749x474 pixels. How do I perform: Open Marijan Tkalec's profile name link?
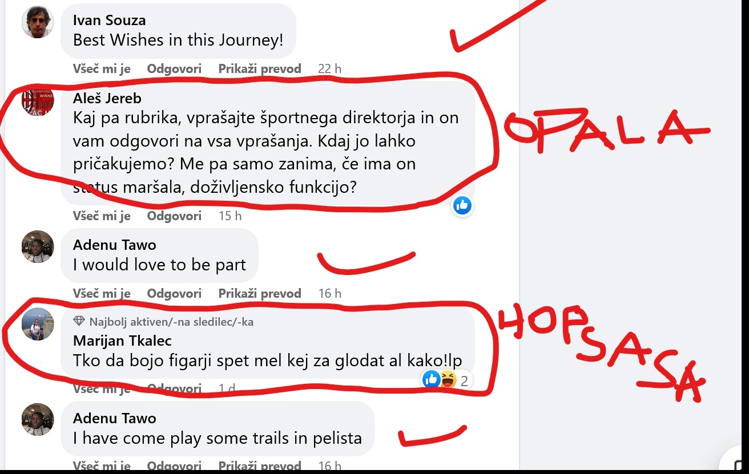point(122,341)
